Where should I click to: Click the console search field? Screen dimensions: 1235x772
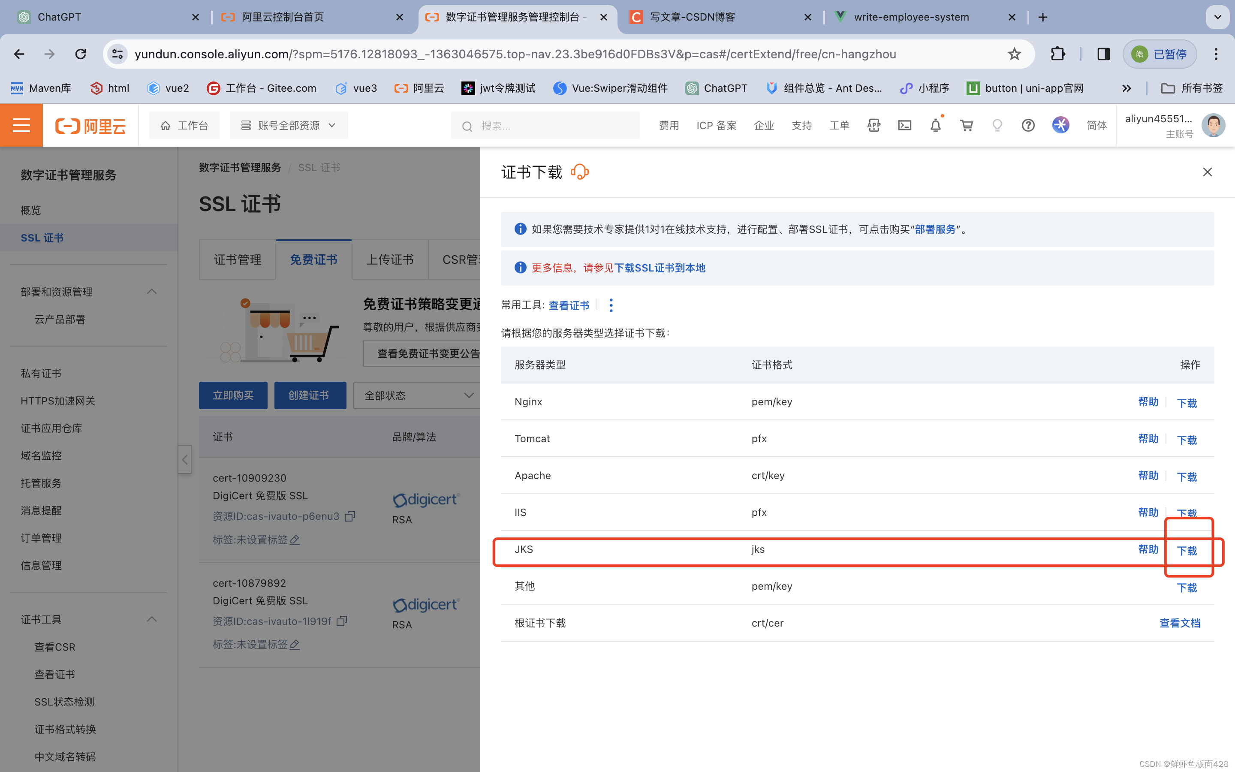pyautogui.click(x=545, y=126)
